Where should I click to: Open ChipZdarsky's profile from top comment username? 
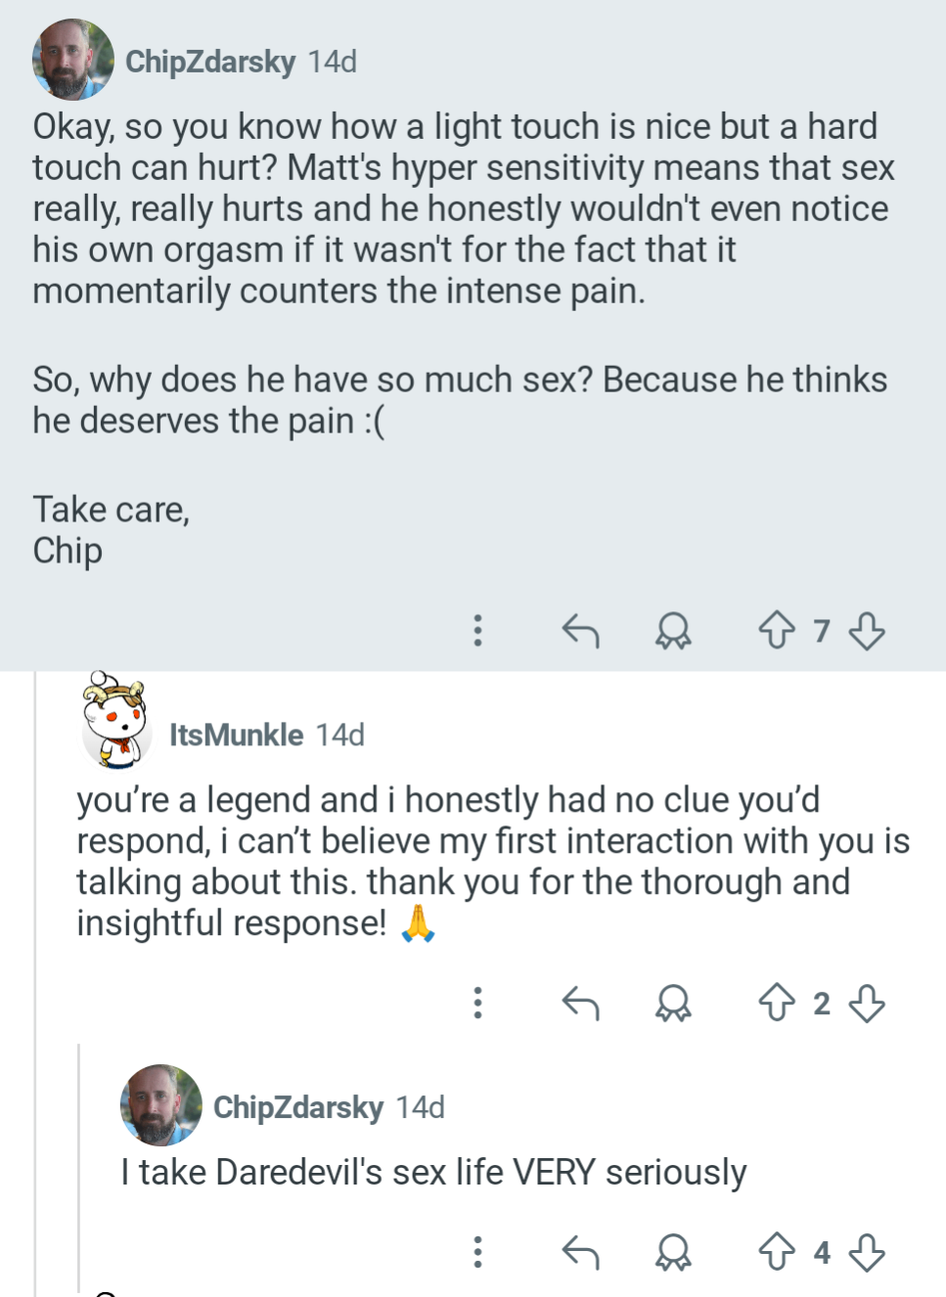pos(209,62)
